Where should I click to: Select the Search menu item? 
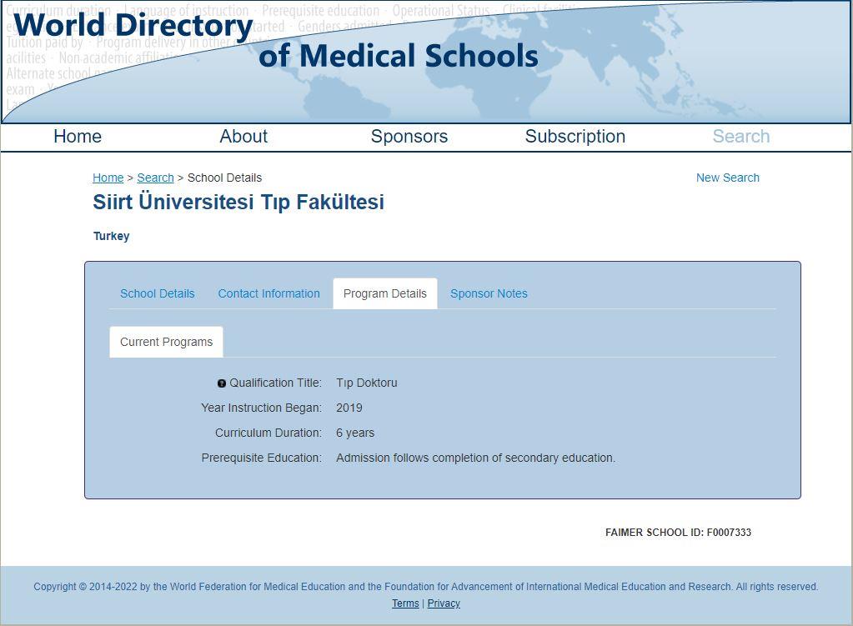[741, 136]
